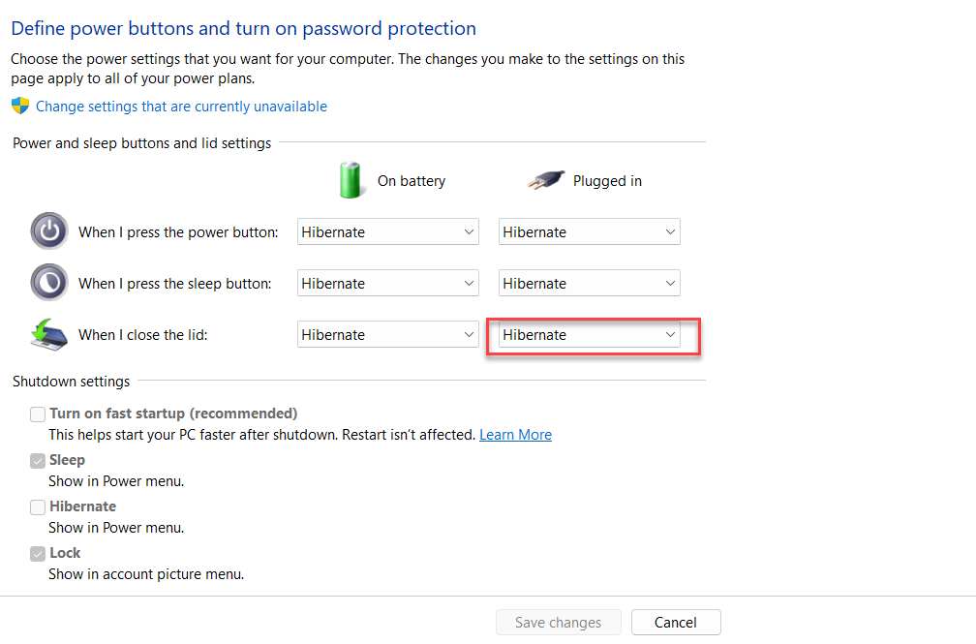Open close the lid On battery dropdown

click(x=387, y=334)
